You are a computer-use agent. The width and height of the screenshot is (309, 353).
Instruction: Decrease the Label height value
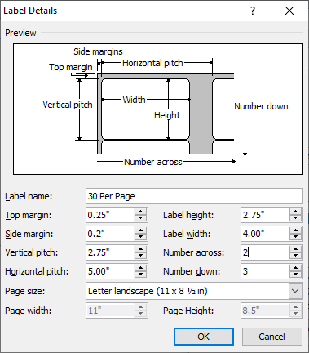tap(296, 218)
